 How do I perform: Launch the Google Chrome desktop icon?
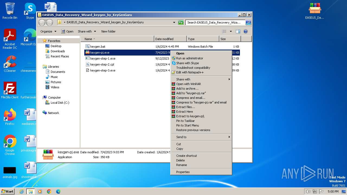coord(10,145)
